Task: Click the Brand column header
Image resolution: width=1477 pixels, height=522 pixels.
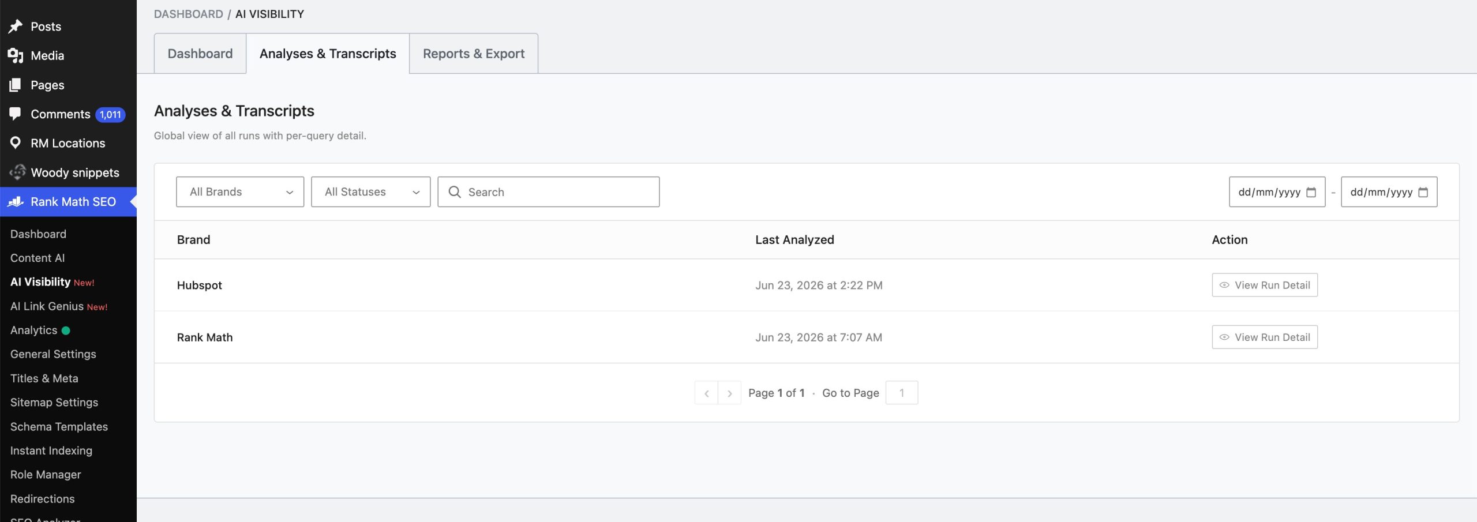Action: [193, 239]
